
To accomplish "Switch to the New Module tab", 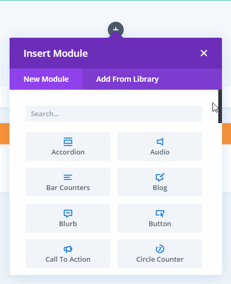I will pos(46,79).
